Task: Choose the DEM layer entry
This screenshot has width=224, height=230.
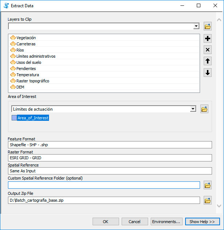Action: pos(20,87)
